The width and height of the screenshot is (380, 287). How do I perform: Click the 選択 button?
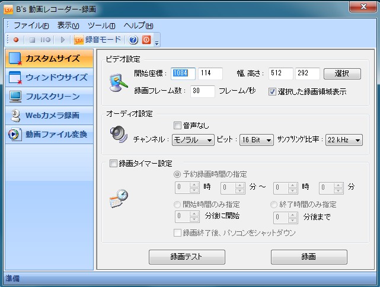342,74
